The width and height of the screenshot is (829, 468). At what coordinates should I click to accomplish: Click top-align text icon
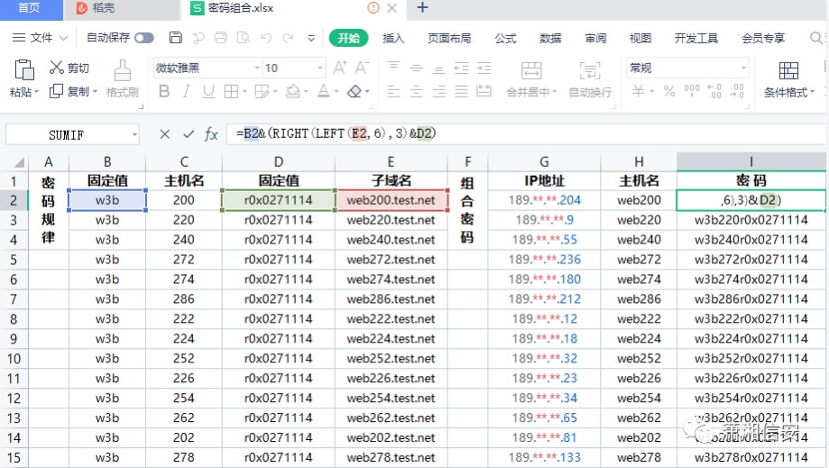click(393, 67)
